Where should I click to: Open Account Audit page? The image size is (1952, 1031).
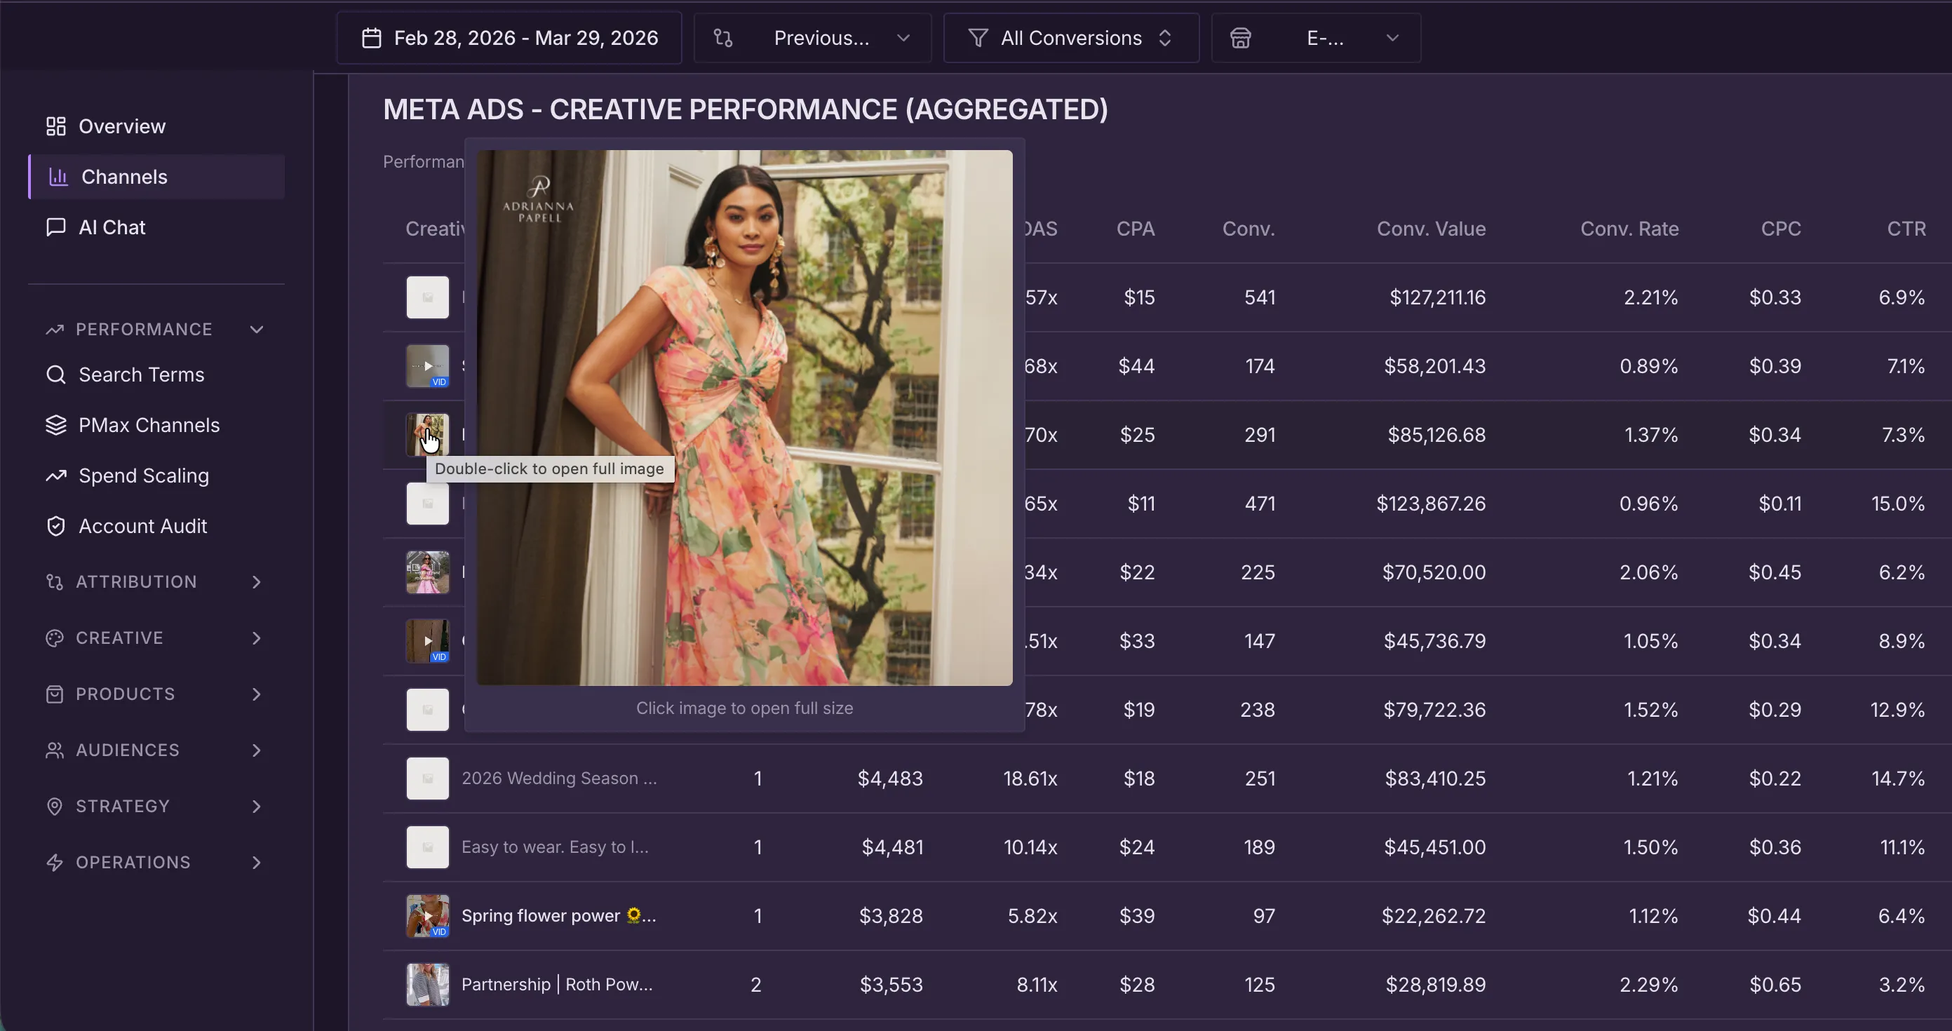click(156, 526)
